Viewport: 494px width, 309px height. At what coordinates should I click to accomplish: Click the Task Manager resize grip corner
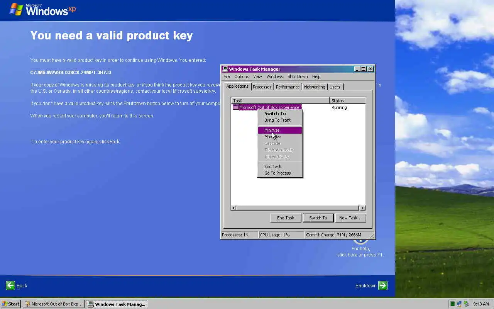[x=372, y=236]
